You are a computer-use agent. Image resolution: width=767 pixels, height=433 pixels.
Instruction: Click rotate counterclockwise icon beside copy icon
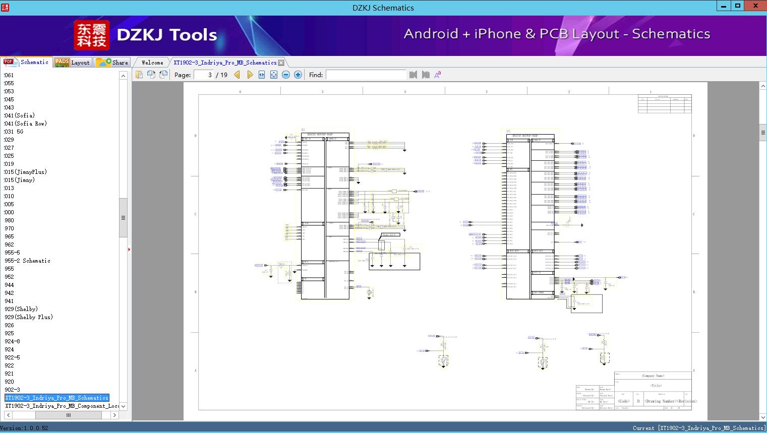click(x=151, y=75)
